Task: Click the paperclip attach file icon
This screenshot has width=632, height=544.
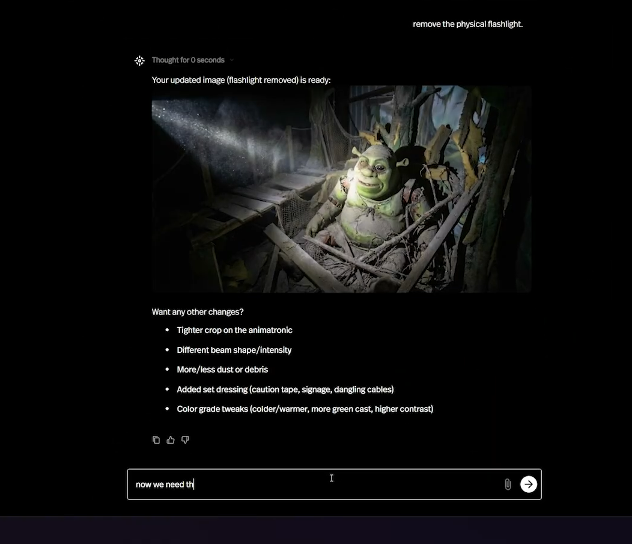Action: pos(508,484)
